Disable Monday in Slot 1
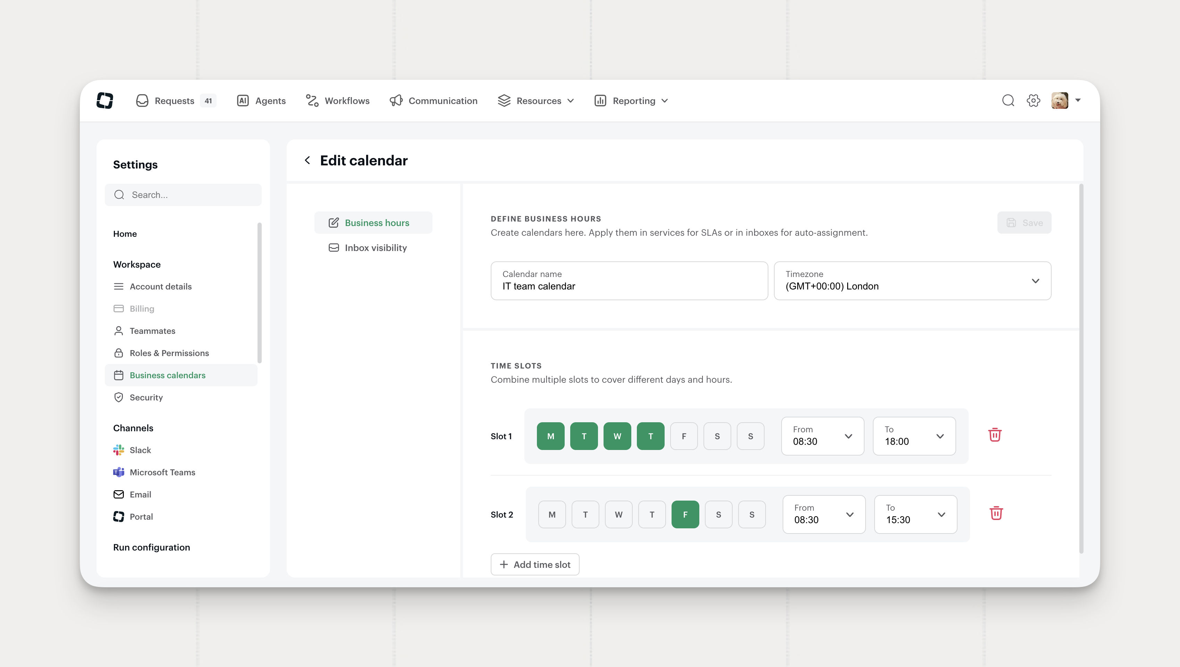This screenshot has width=1180, height=667. pos(550,436)
